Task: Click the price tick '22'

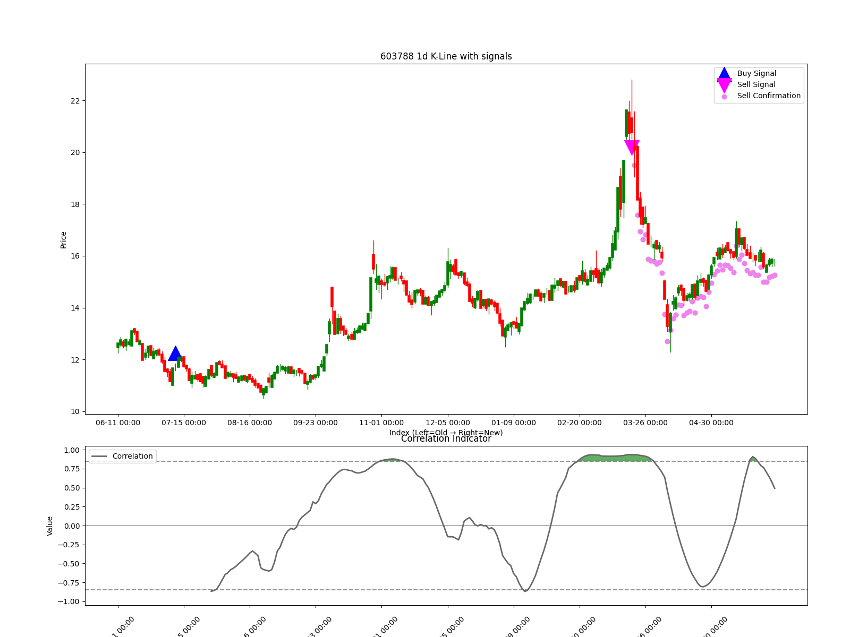Action: tap(75, 101)
